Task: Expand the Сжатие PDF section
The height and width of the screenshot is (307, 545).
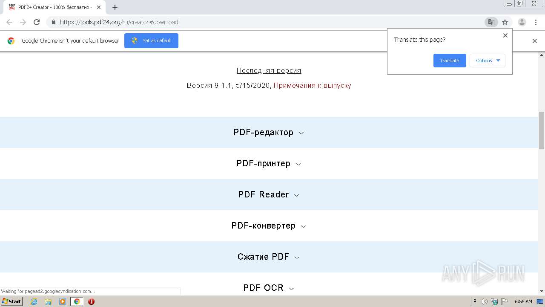Action: point(269,257)
